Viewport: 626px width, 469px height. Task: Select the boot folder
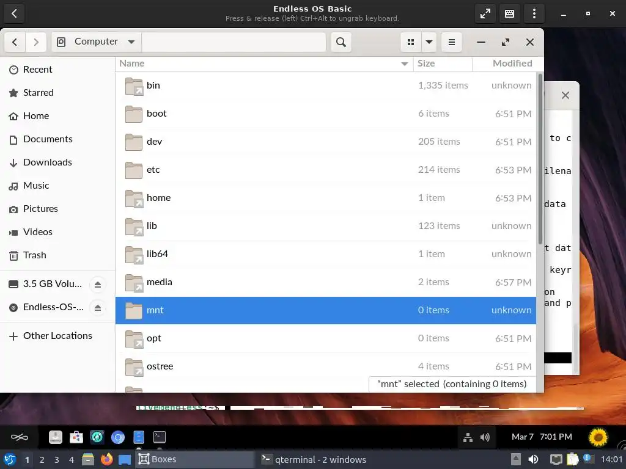[x=325, y=114]
